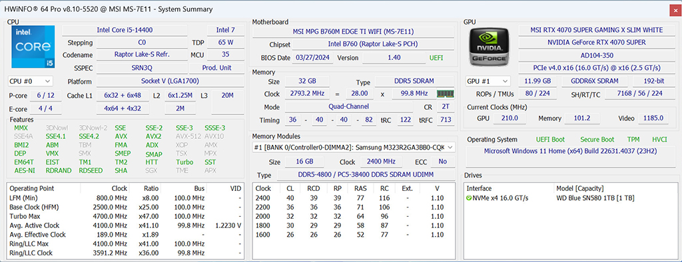Click the Socket V (LGA1700) platform field
This screenshot has height=262, width=682.
pyautogui.click(x=170, y=81)
